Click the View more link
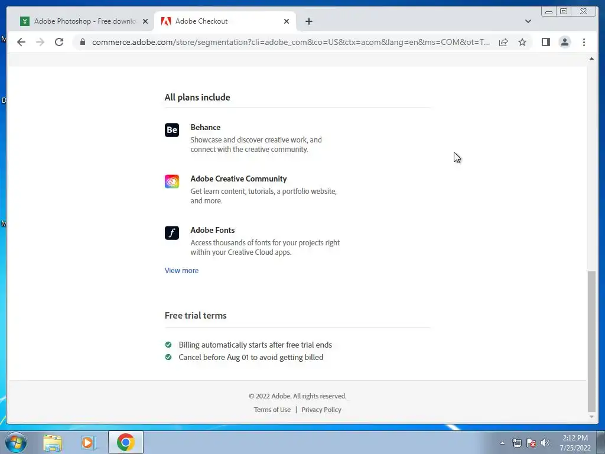This screenshot has height=454, width=605. pos(181,271)
